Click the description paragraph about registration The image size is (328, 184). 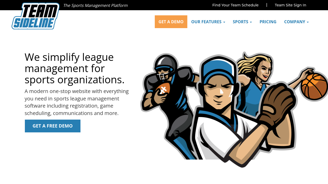click(x=77, y=102)
